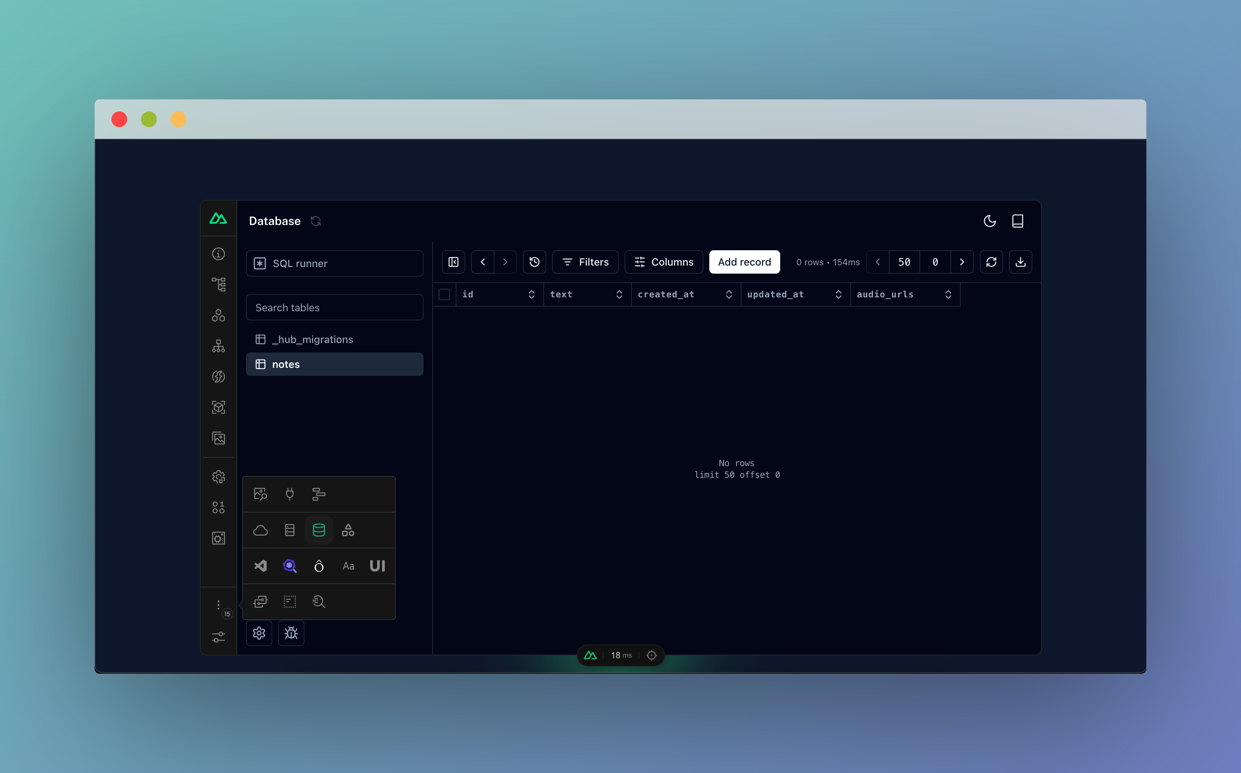Select the cloud icon in the tabs popup
The height and width of the screenshot is (773, 1241).
(261, 530)
